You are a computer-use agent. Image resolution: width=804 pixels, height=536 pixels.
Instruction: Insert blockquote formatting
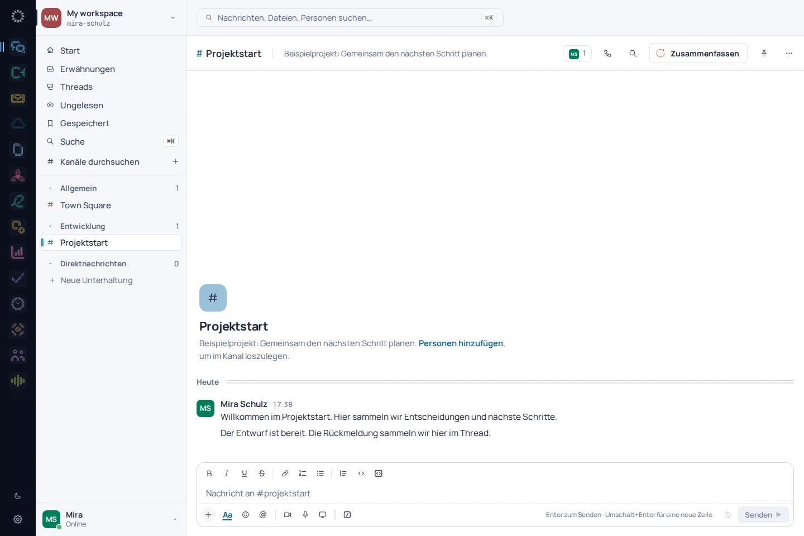tap(343, 473)
